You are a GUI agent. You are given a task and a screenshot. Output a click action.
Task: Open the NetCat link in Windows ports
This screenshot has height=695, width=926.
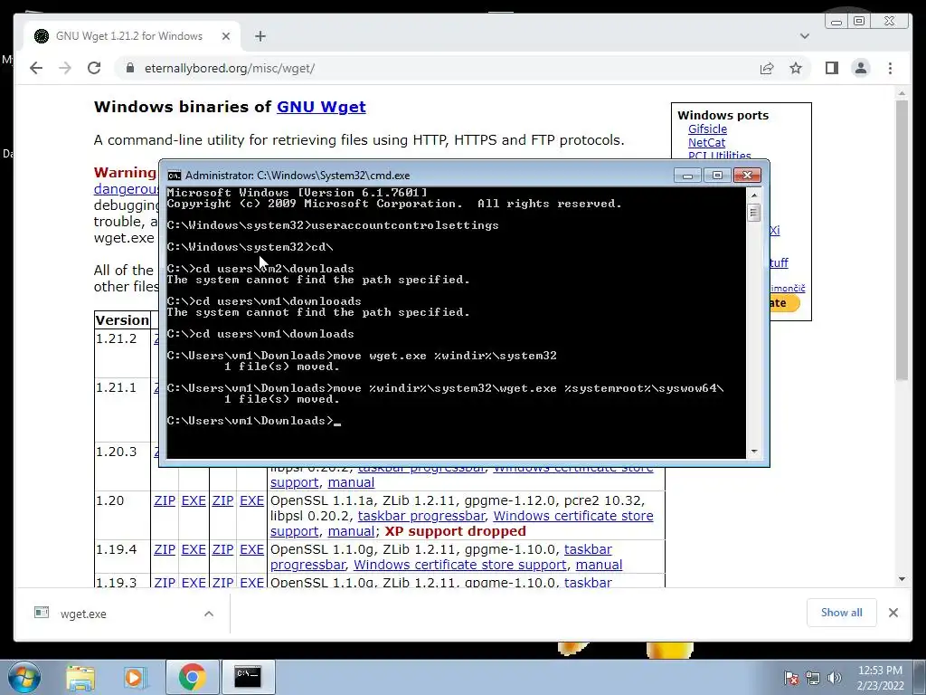pyautogui.click(x=706, y=142)
